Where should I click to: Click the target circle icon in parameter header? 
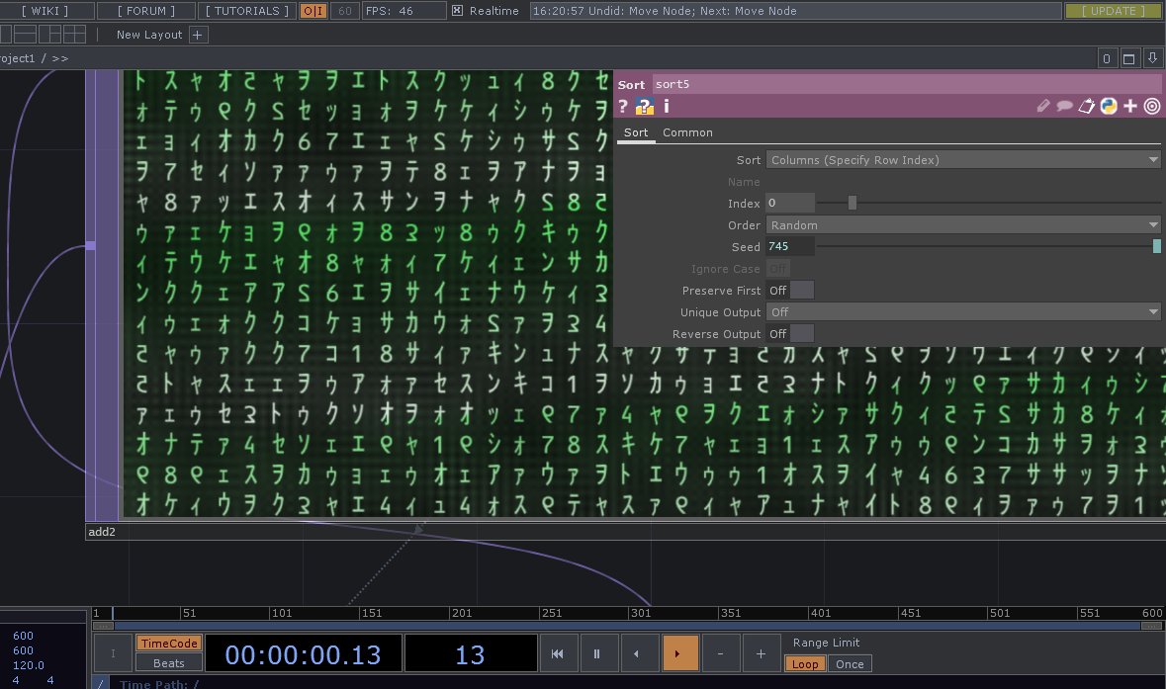1152,107
